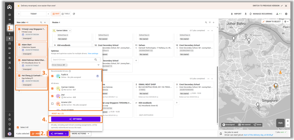Switch to the TABLE view tab

[x=66, y=14]
